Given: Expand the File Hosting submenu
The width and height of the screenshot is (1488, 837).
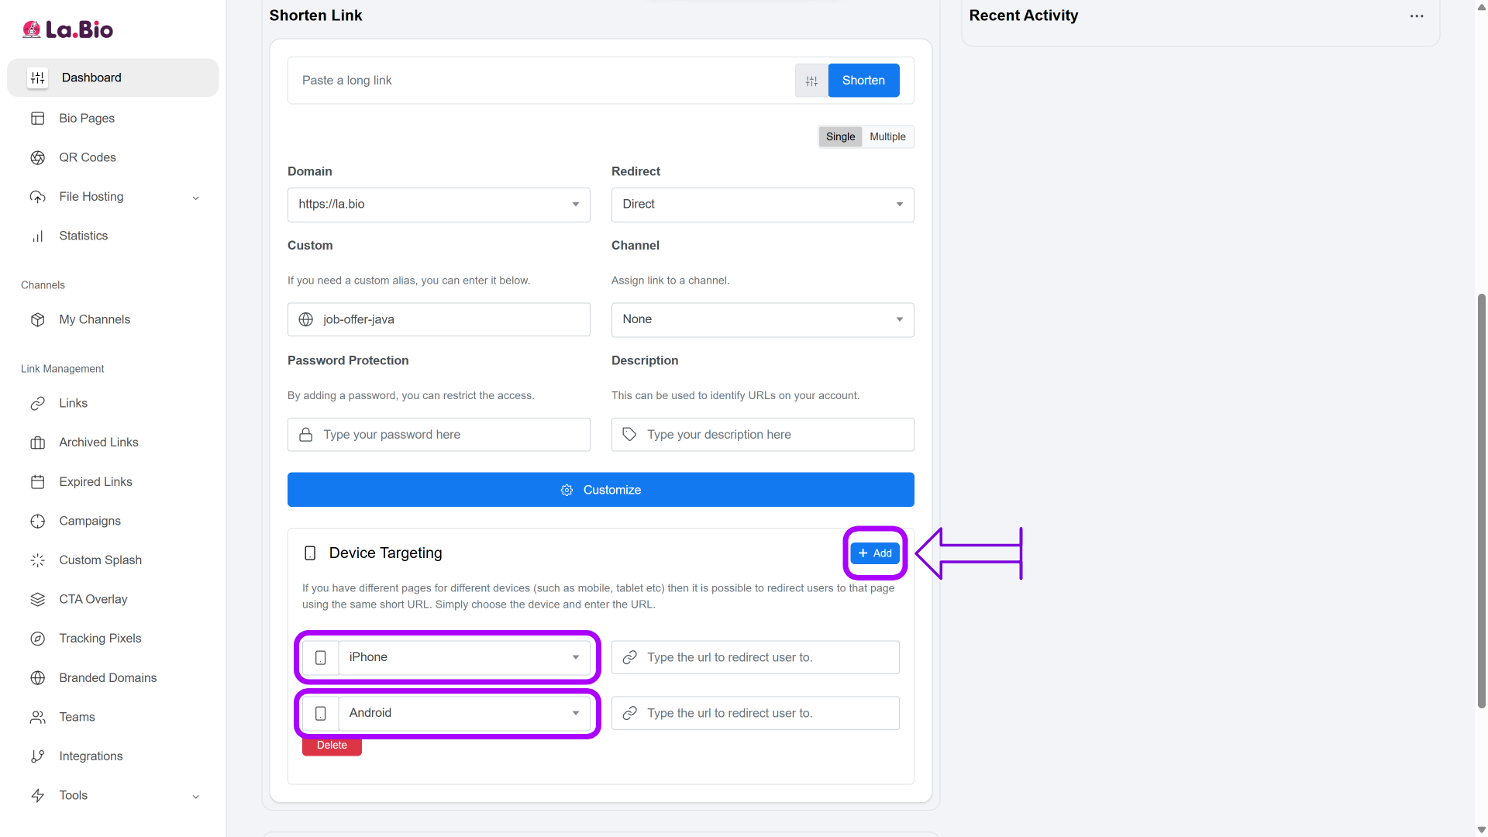Looking at the screenshot, I should [x=195, y=198].
